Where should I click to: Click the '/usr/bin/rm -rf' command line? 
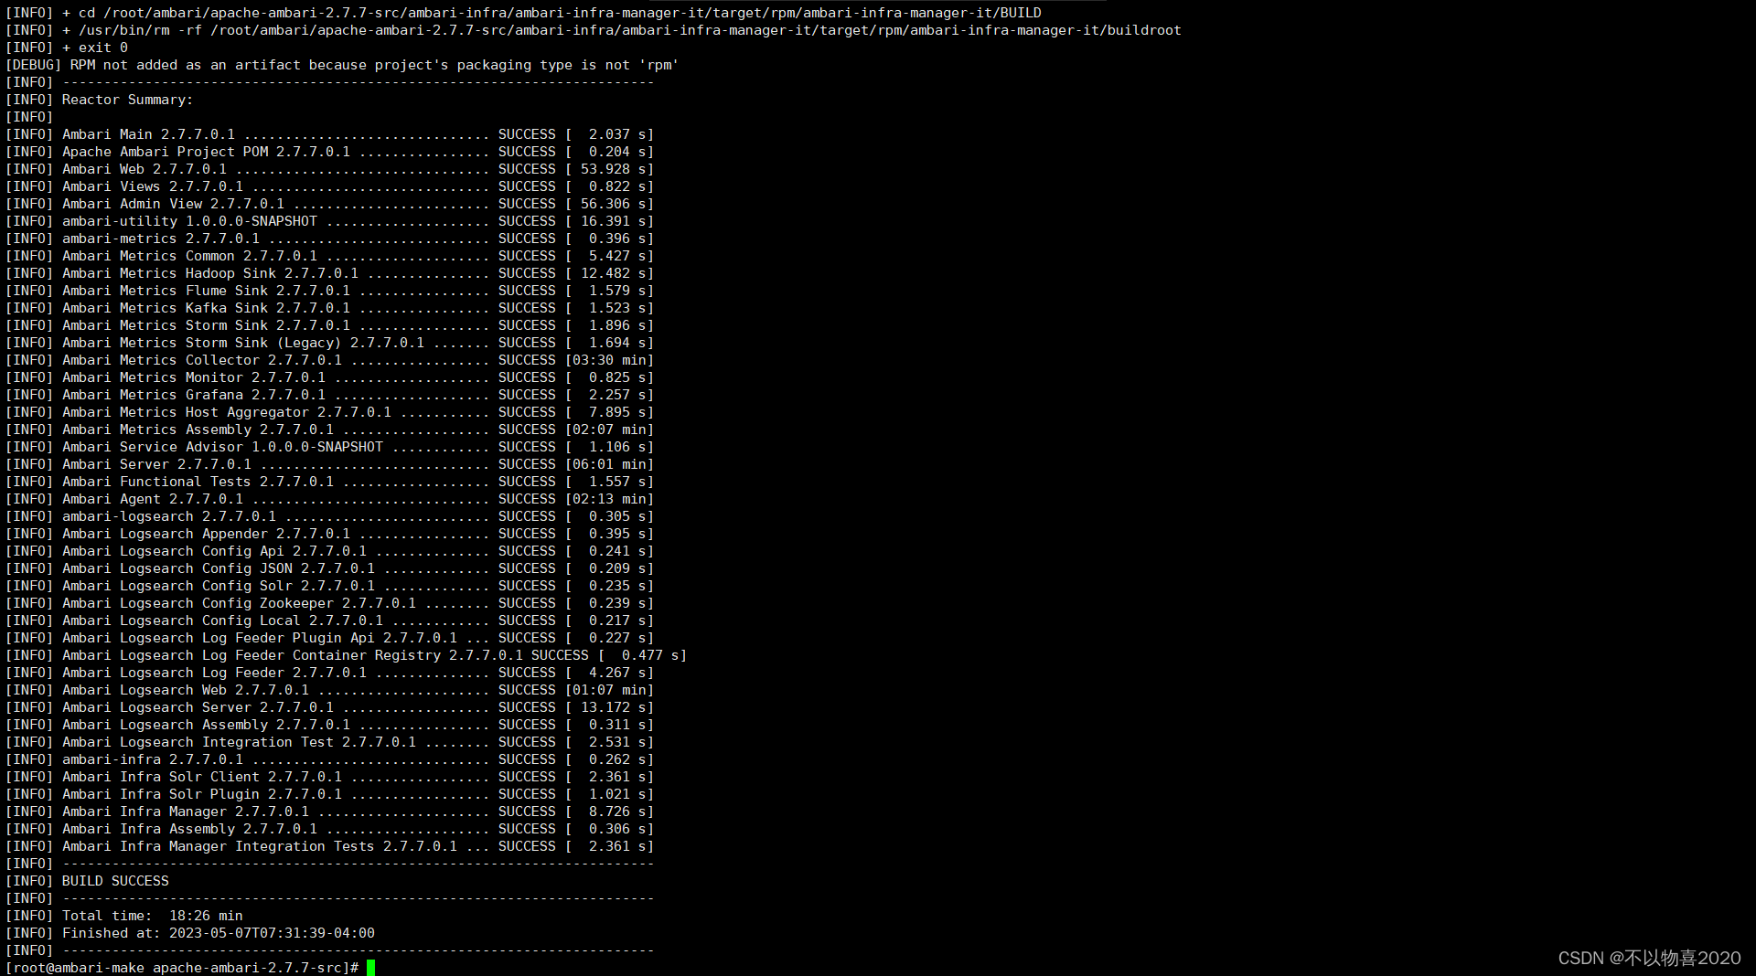pos(594,30)
